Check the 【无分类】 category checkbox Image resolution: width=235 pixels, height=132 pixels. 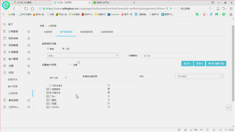click(50, 85)
